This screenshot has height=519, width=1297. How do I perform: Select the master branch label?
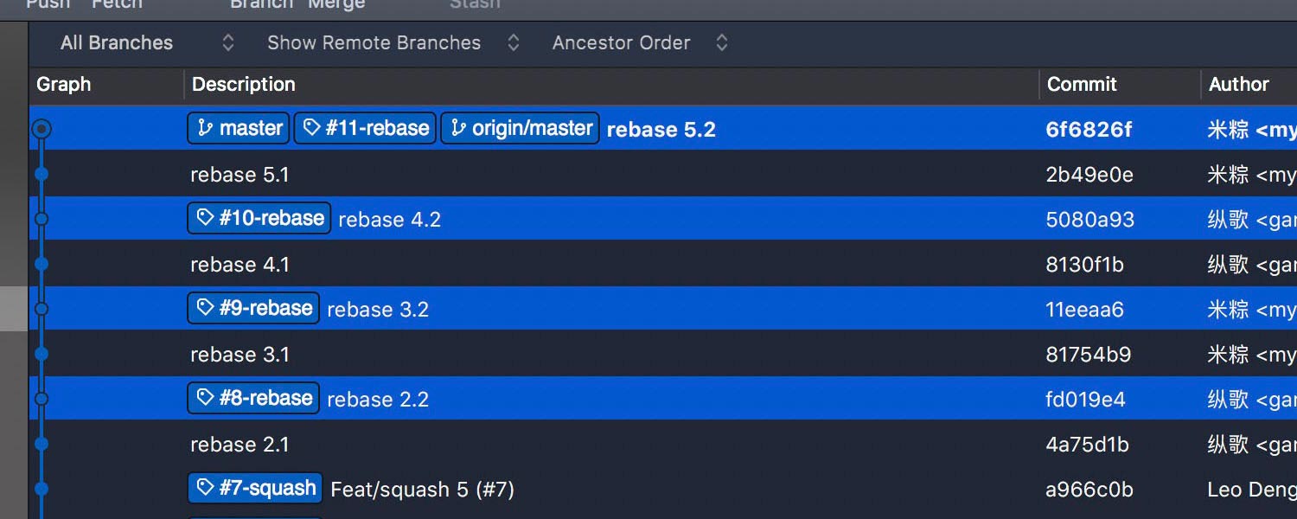coord(239,128)
